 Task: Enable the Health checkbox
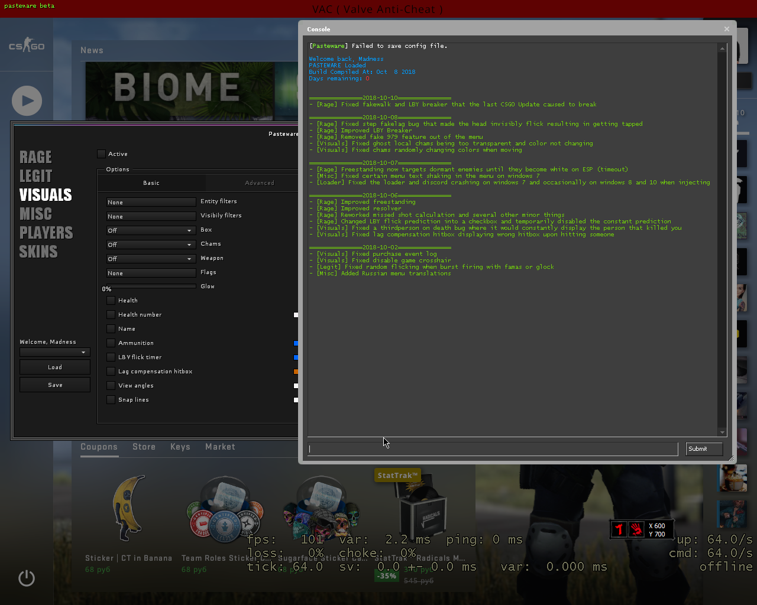pyautogui.click(x=111, y=301)
